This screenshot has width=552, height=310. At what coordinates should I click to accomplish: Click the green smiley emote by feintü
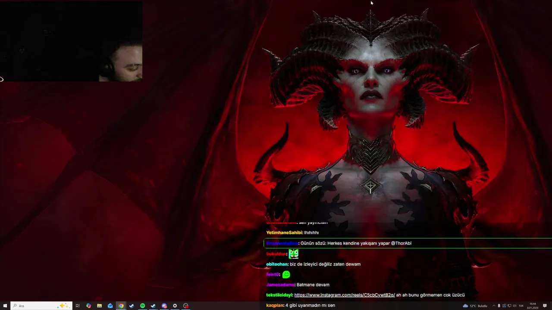pos(286,274)
